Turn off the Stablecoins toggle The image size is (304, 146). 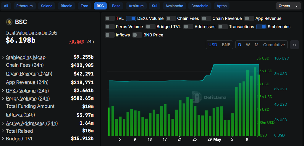click(x=261, y=27)
